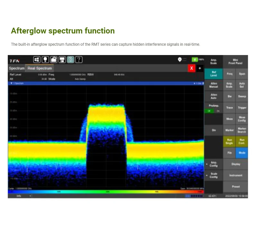Image resolution: width=254 pixels, height=225 pixels.
Task: Click the rainbow color density scale bar
Action: (x=106, y=192)
